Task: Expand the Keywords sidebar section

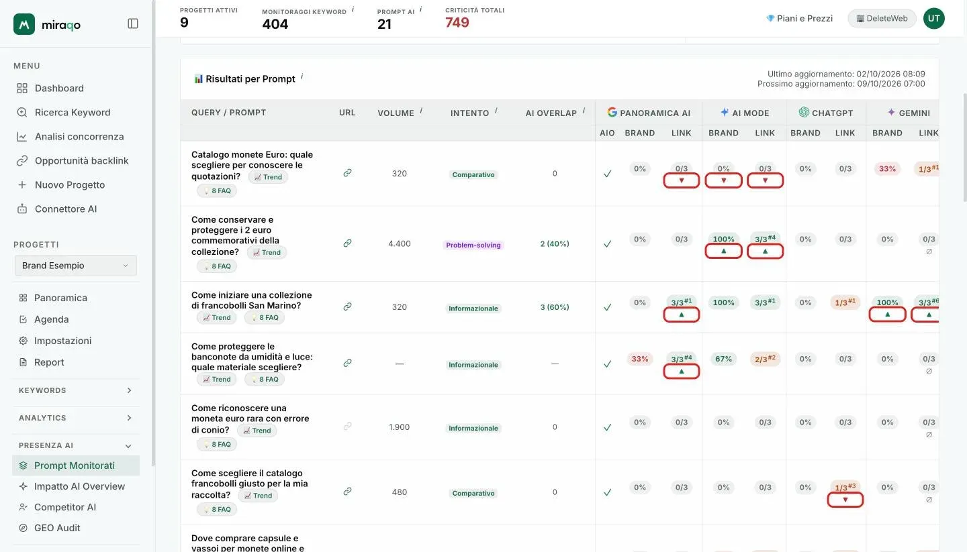Action: point(76,390)
